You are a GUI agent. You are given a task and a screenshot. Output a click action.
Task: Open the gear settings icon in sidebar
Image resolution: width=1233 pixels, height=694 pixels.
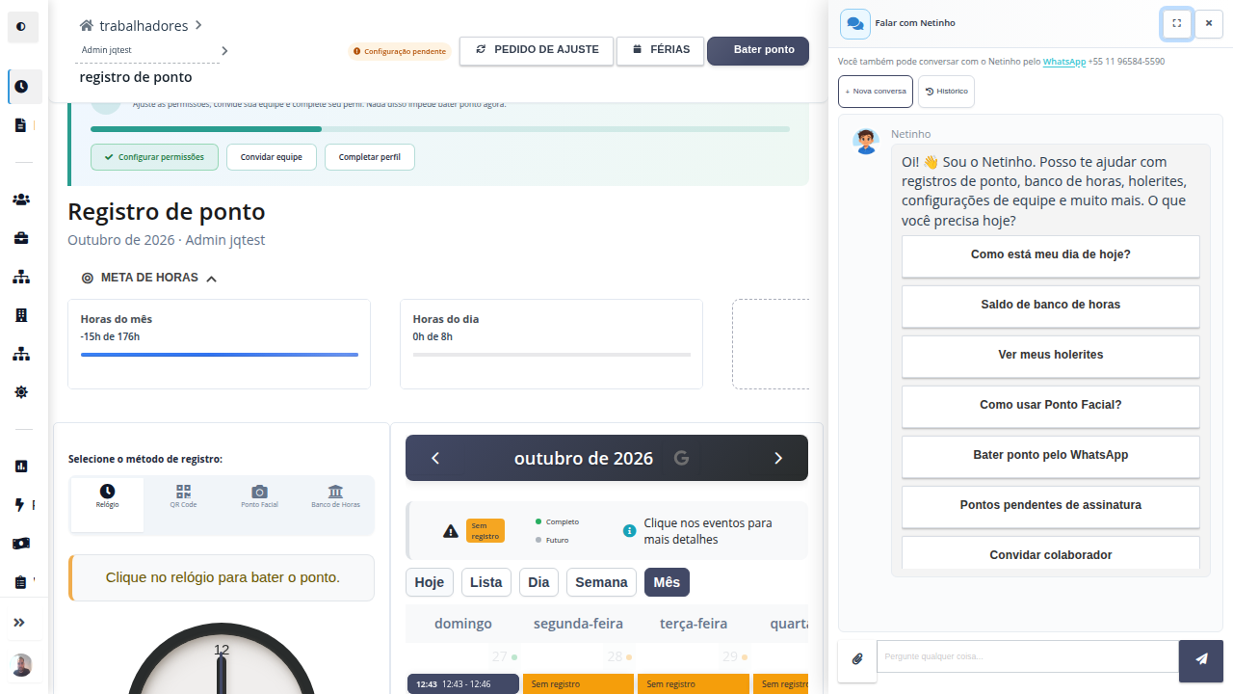coord(21,392)
